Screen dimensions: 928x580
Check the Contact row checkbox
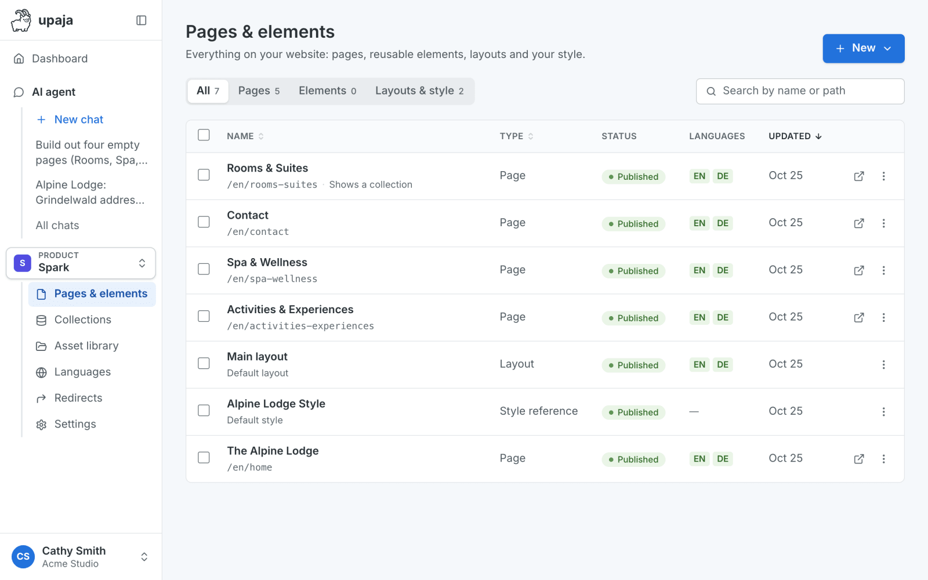coord(204,222)
